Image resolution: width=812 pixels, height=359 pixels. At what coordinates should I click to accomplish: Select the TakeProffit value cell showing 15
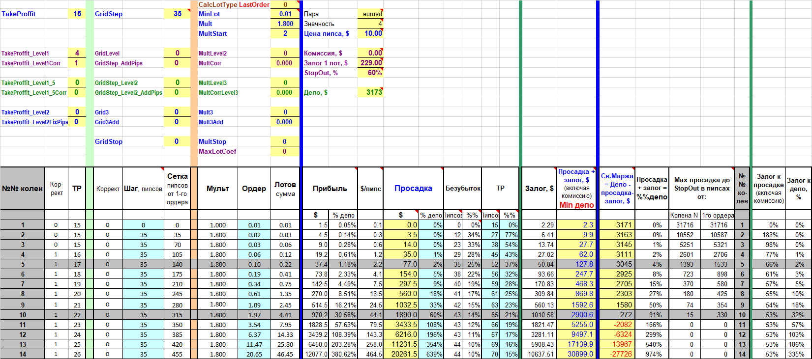pos(77,14)
